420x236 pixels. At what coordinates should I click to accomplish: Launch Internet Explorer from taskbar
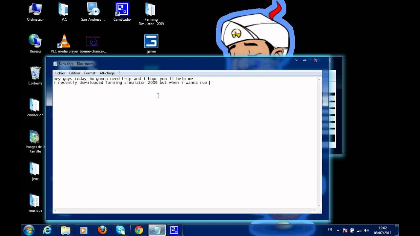pos(47,230)
